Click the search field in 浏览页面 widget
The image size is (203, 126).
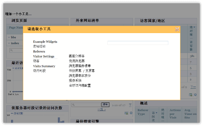(x=16, y=50)
